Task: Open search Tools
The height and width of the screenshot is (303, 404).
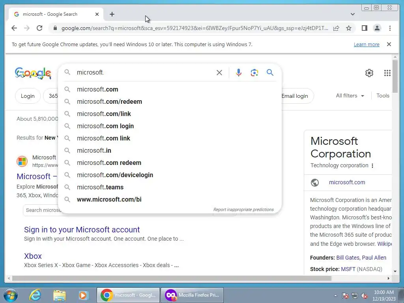Action: tap(383, 95)
